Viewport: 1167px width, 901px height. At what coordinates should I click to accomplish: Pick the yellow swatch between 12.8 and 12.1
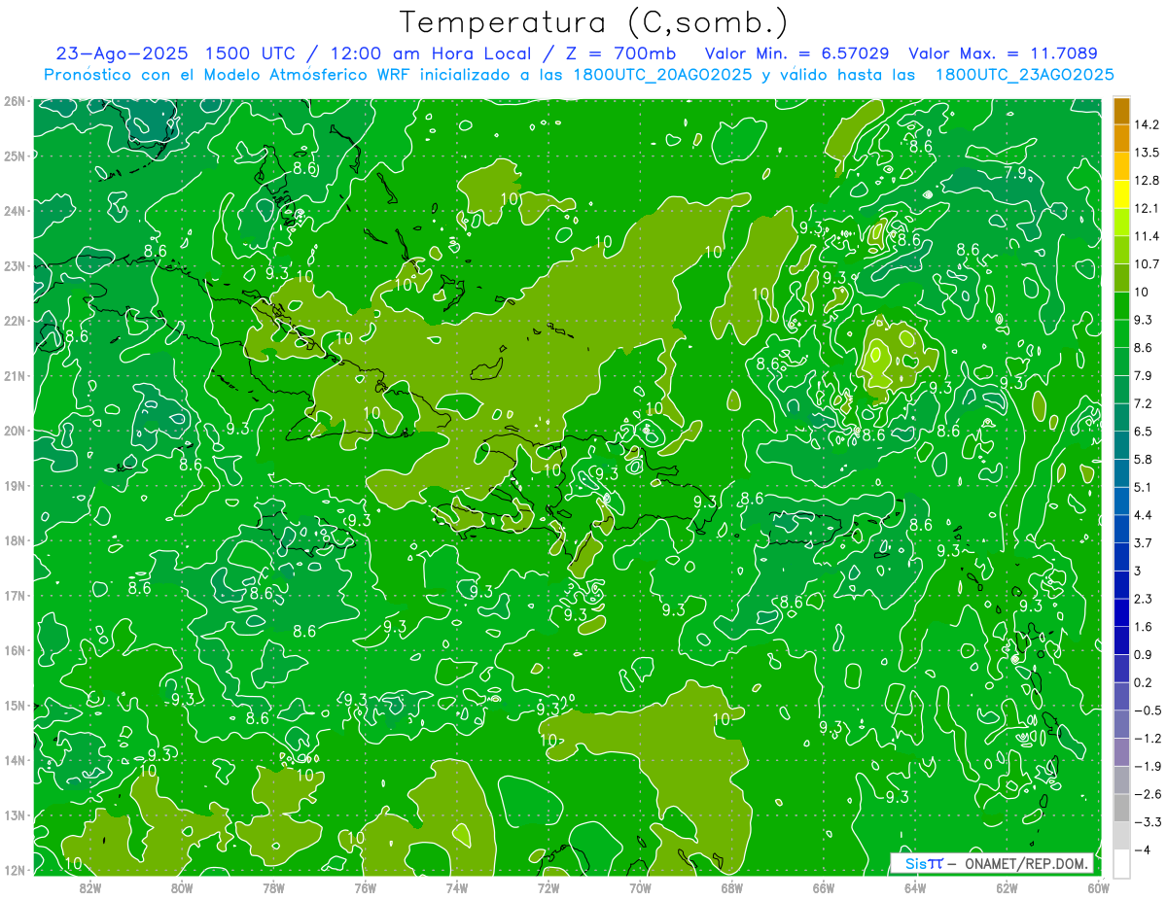[x=1121, y=194]
